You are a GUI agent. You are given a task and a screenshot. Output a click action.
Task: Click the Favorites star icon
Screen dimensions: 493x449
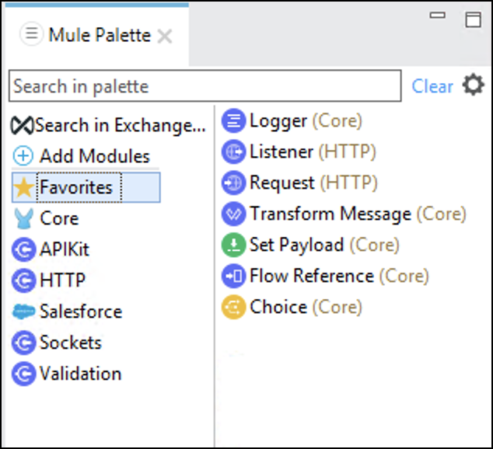(x=24, y=187)
